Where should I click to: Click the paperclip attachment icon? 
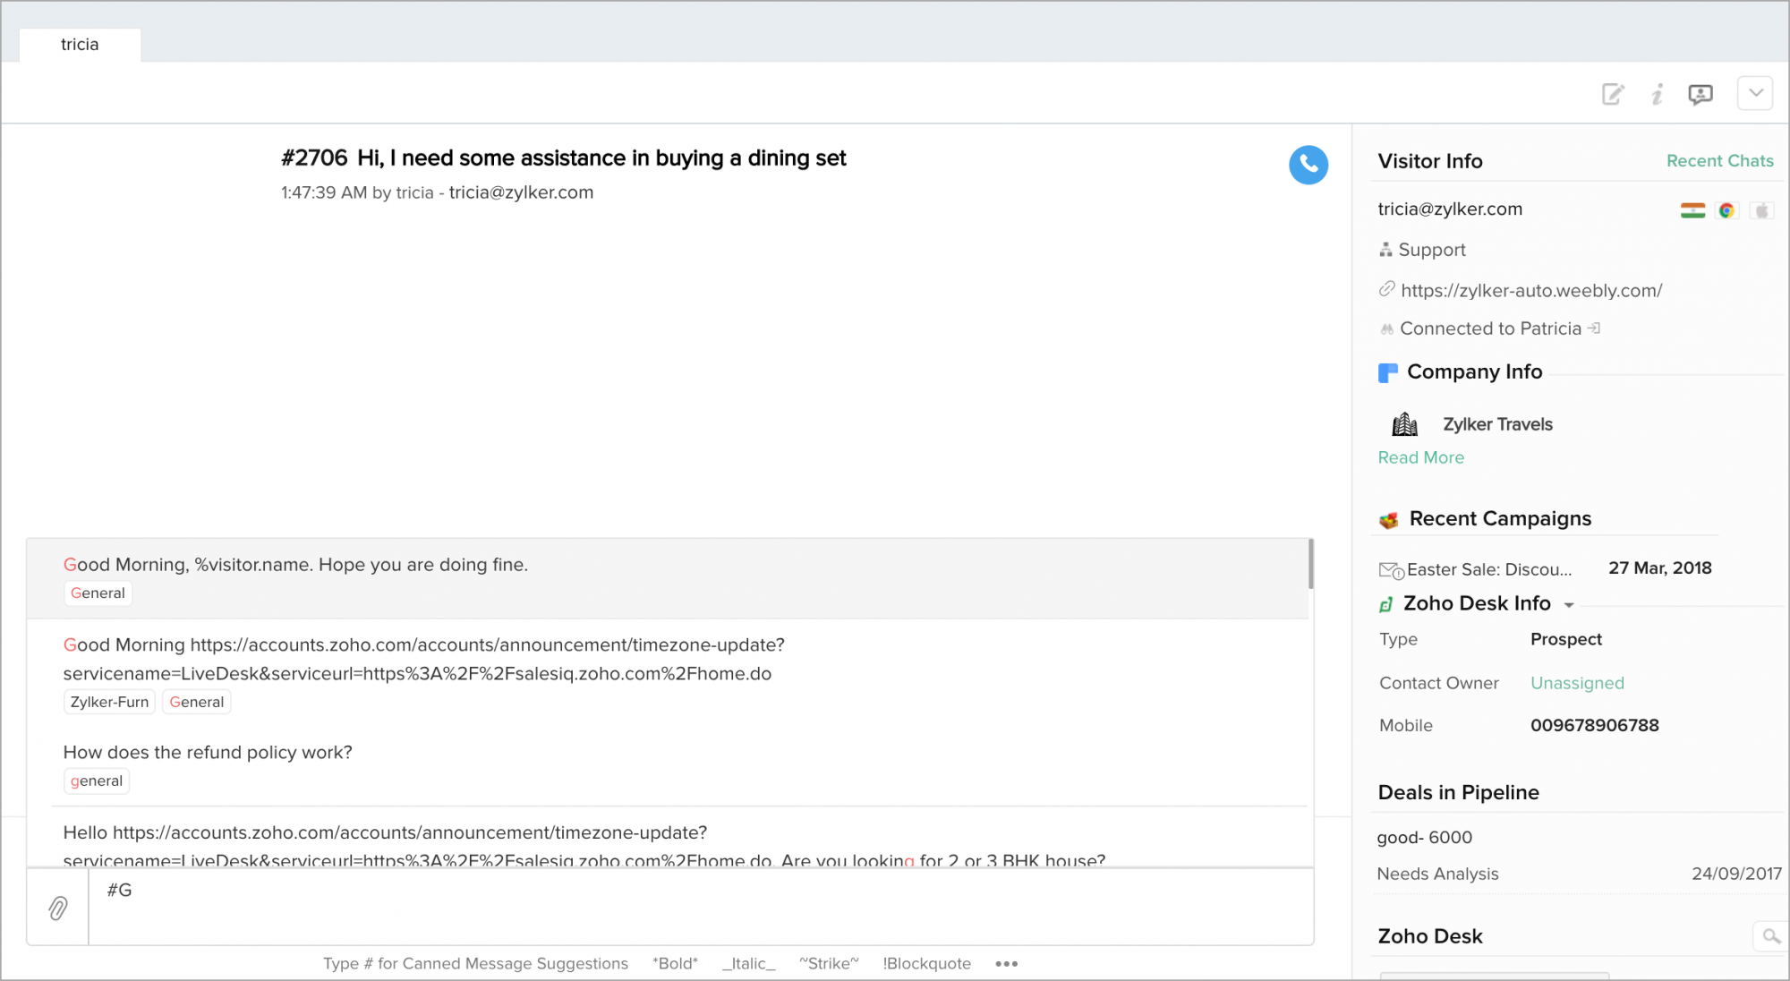tap(58, 908)
